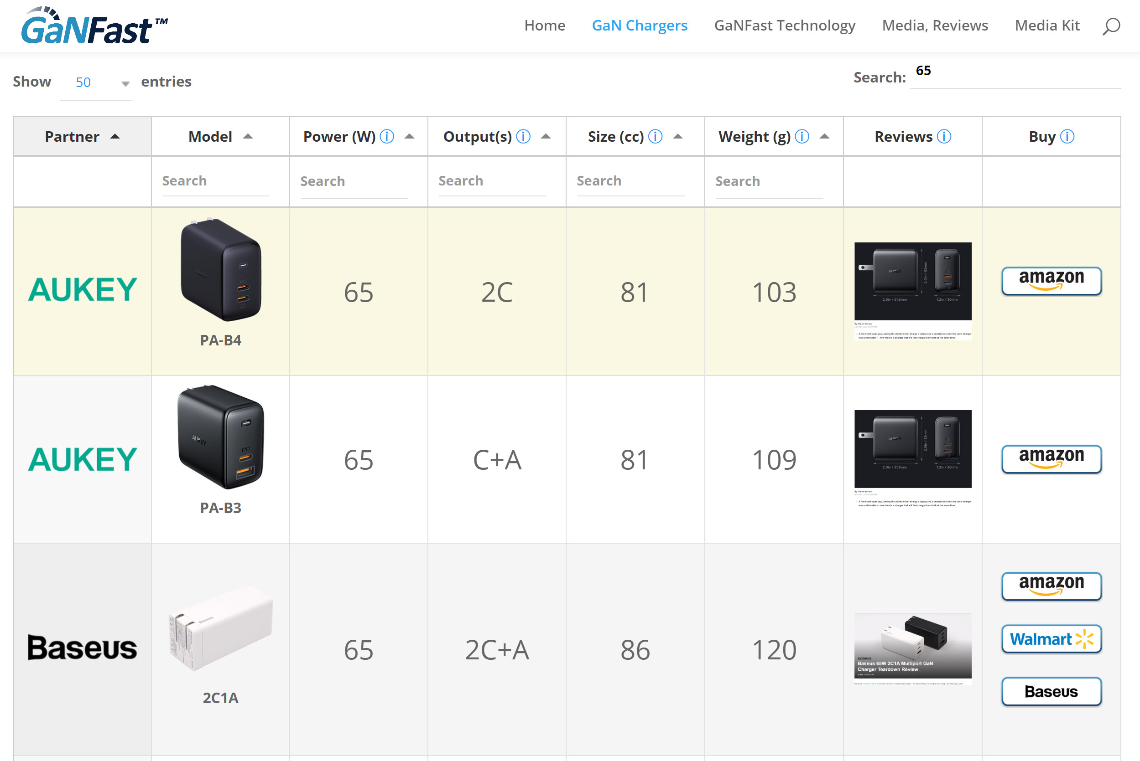Click the AUKEY logo in PA-B3 row
Screen dimensions: 1140x761
click(82, 459)
